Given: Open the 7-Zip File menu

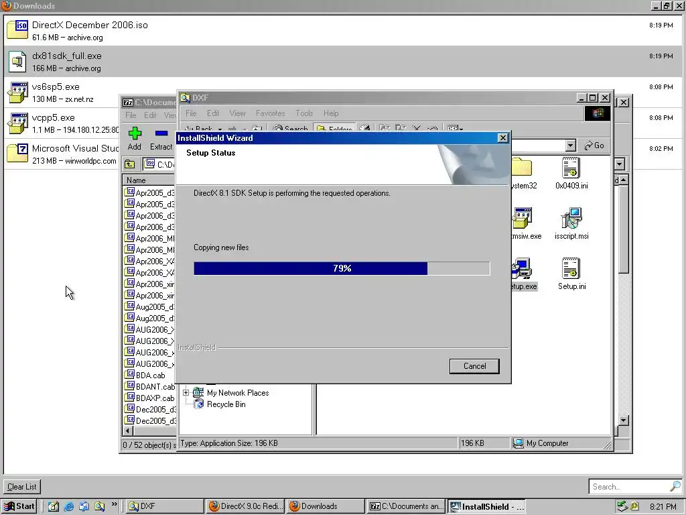Looking at the screenshot, I should pos(131,115).
